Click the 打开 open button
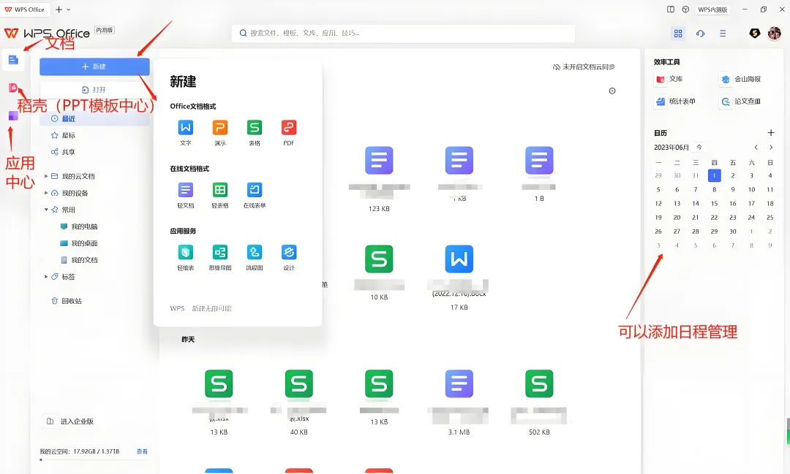The image size is (790, 474). 94,90
